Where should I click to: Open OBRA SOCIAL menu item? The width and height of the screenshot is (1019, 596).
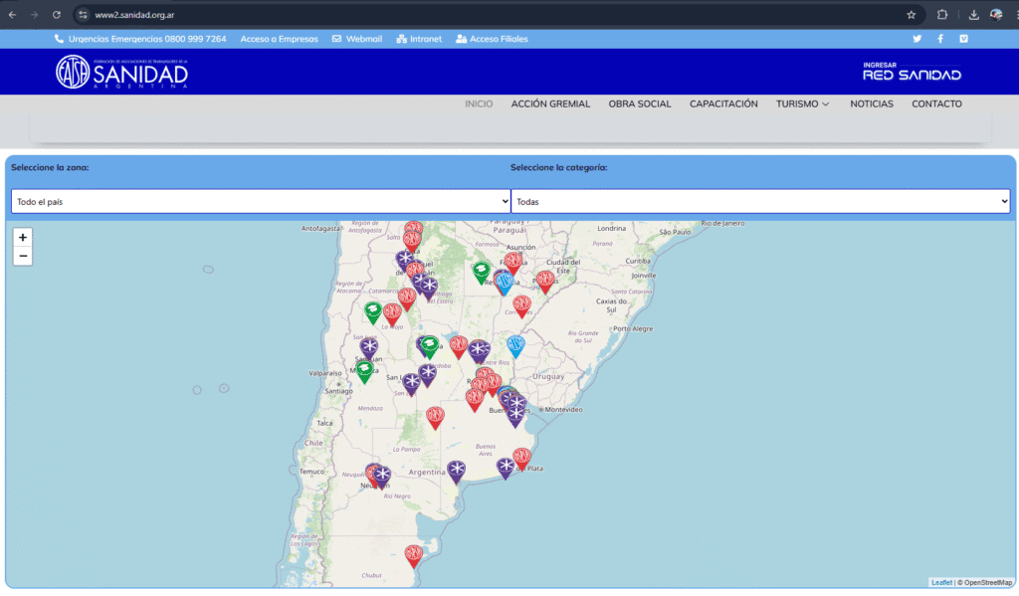[x=640, y=104]
